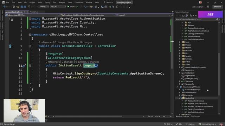The width and height of the screenshot is (225, 126).
Task: Click the Hot Reload refresh icon
Action: point(85,7)
